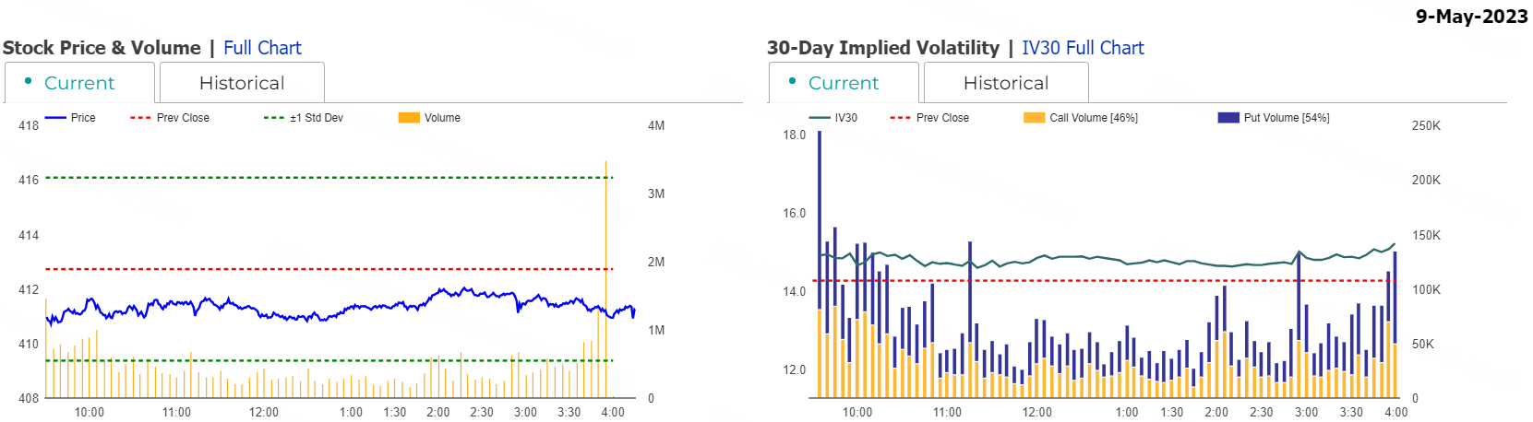Toggle the IV30 legend line marker
The image size is (1533, 422).
820,118
